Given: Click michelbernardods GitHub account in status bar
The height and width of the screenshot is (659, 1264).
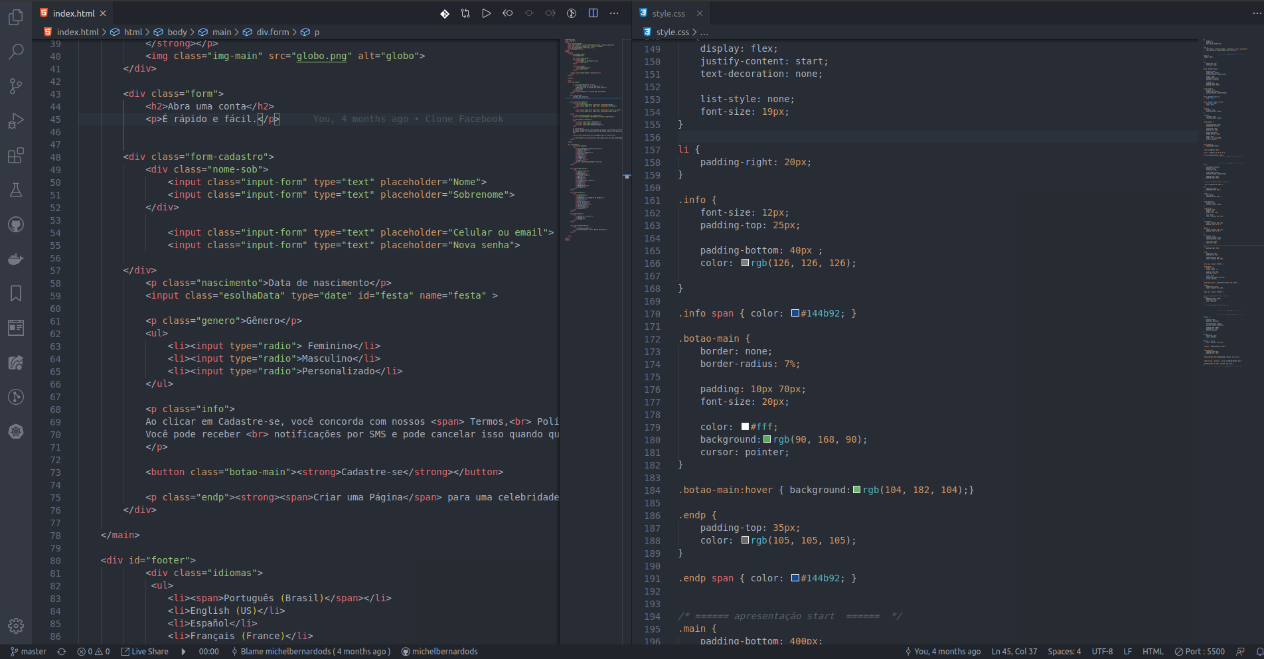Looking at the screenshot, I should [439, 652].
